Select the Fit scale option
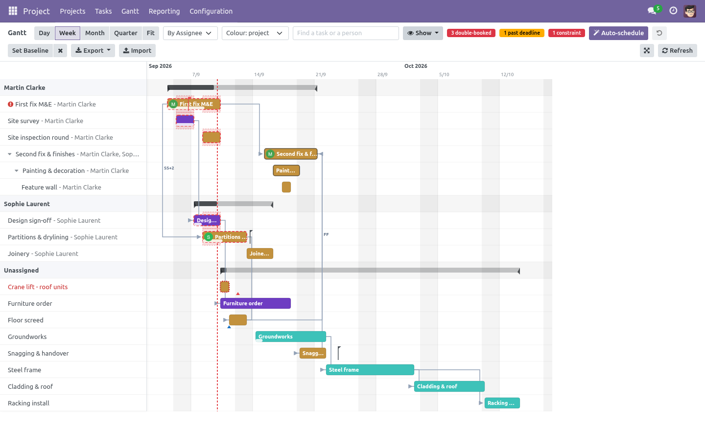Image resolution: width=705 pixels, height=423 pixels. pos(151,33)
